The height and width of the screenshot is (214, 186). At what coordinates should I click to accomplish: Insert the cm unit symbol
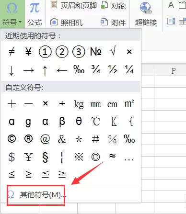click(x=112, y=105)
